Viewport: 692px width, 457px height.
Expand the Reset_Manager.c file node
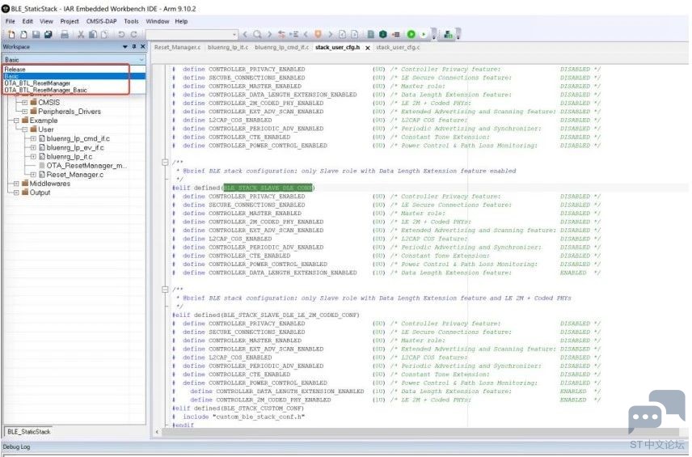[x=33, y=175]
